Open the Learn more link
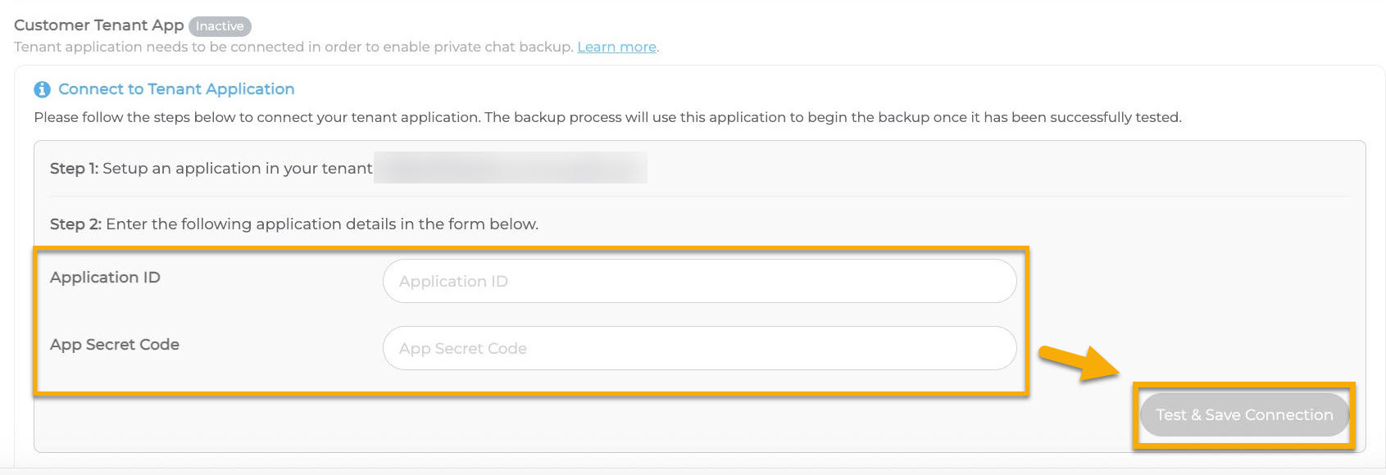Image resolution: width=1386 pixels, height=475 pixels. pos(616,47)
